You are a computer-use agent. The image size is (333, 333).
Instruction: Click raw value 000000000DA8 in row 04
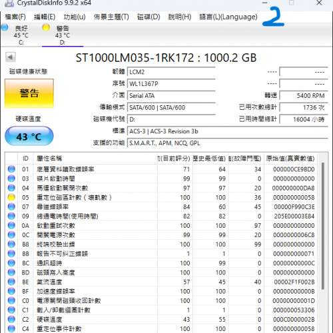(294, 188)
